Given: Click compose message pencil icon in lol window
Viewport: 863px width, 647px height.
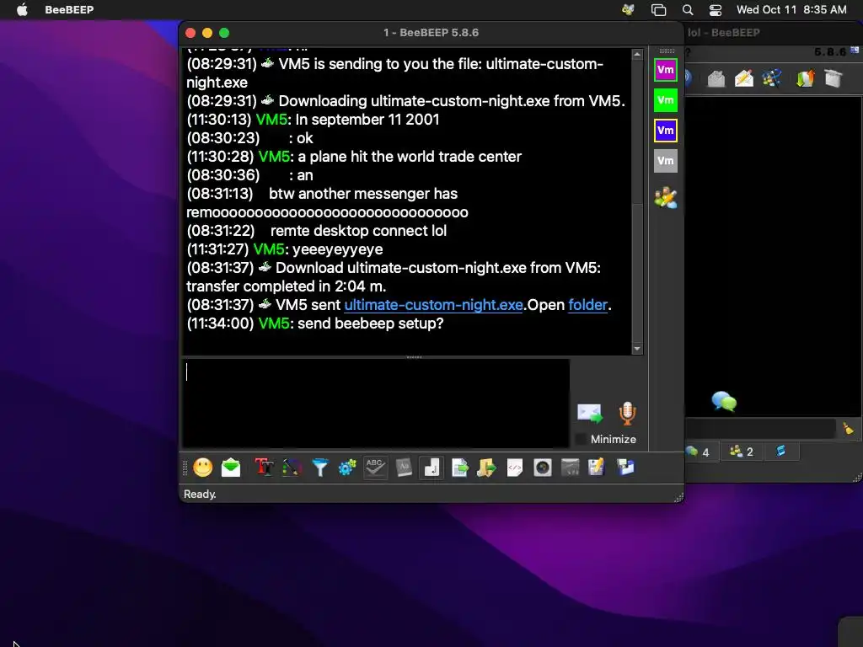Looking at the screenshot, I should (744, 78).
